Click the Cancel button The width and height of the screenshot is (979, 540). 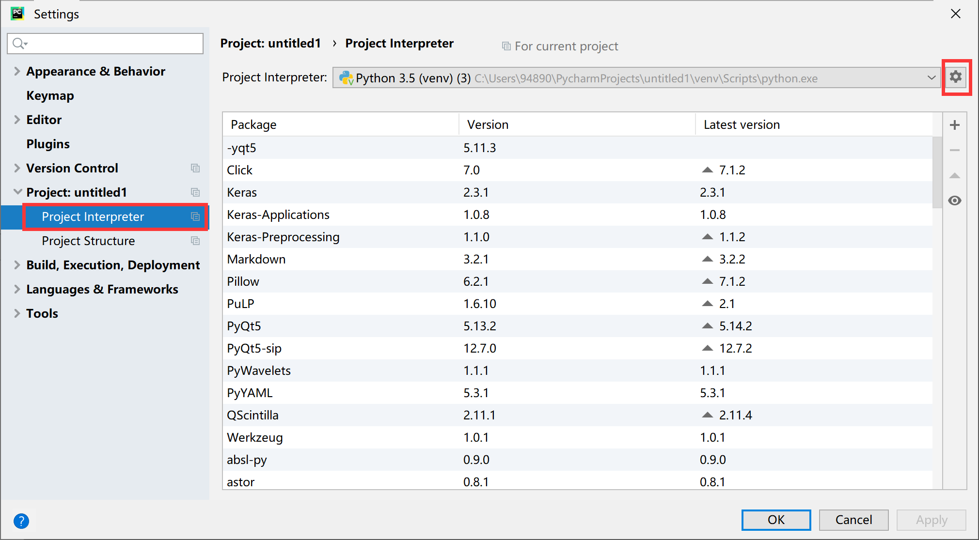tap(853, 520)
